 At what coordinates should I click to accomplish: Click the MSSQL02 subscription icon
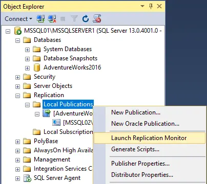[x=56, y=123]
